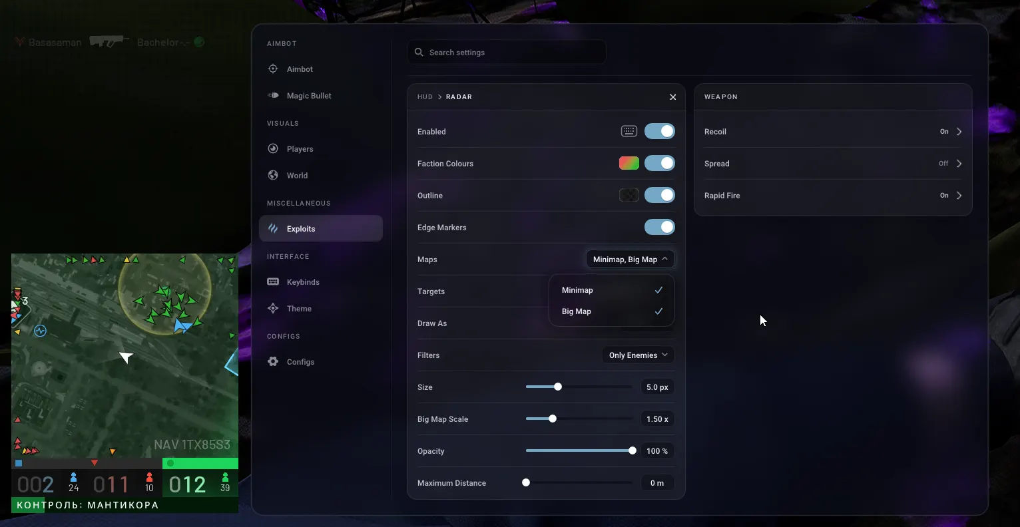Disable the Faction Colours switch

pyautogui.click(x=660, y=163)
